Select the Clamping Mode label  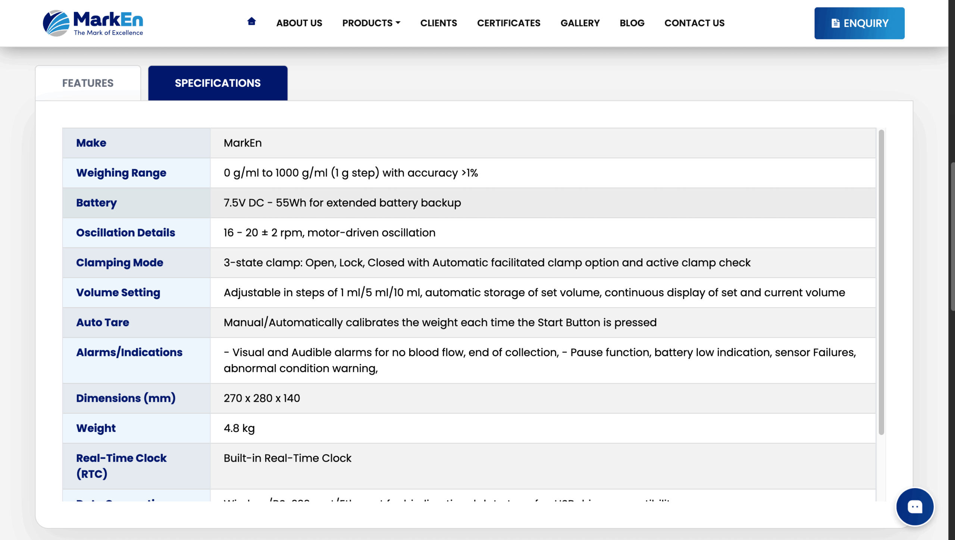point(120,263)
